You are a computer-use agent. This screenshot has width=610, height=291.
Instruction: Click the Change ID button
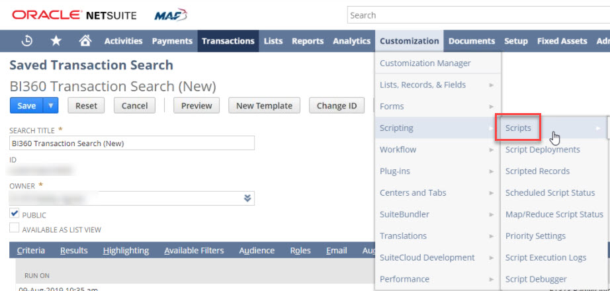[336, 106]
